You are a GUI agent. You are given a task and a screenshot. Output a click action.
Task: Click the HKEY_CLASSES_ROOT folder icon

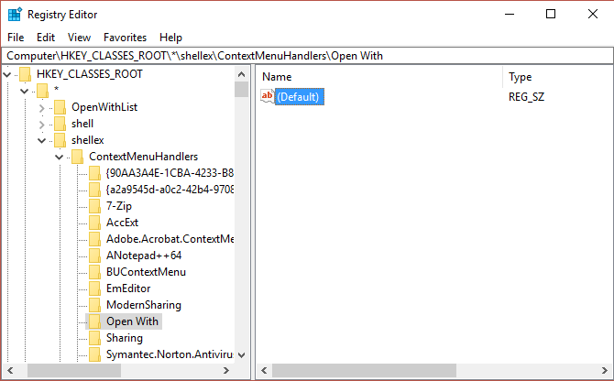pyautogui.click(x=25, y=73)
